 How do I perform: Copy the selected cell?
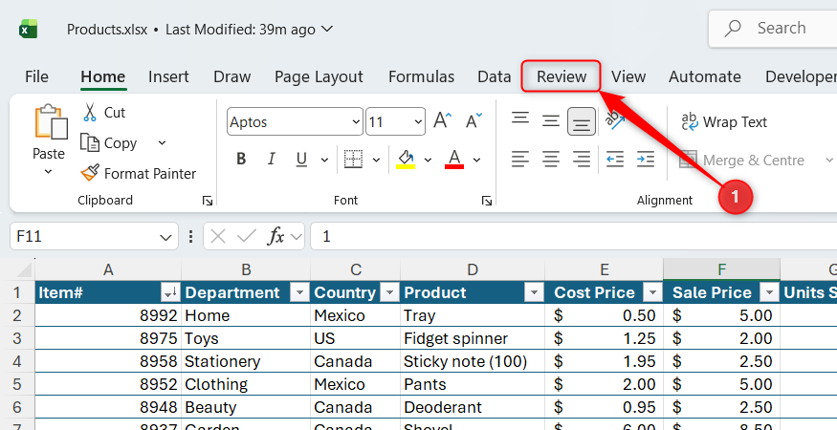[x=109, y=143]
